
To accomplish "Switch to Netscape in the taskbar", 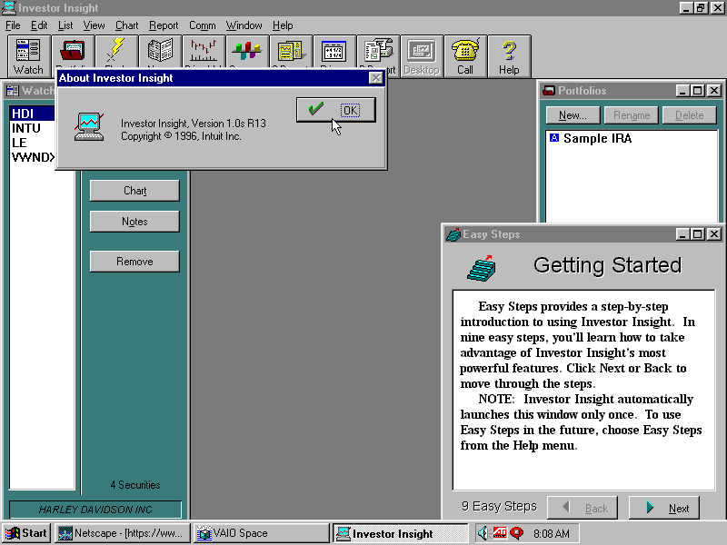I will point(123,533).
